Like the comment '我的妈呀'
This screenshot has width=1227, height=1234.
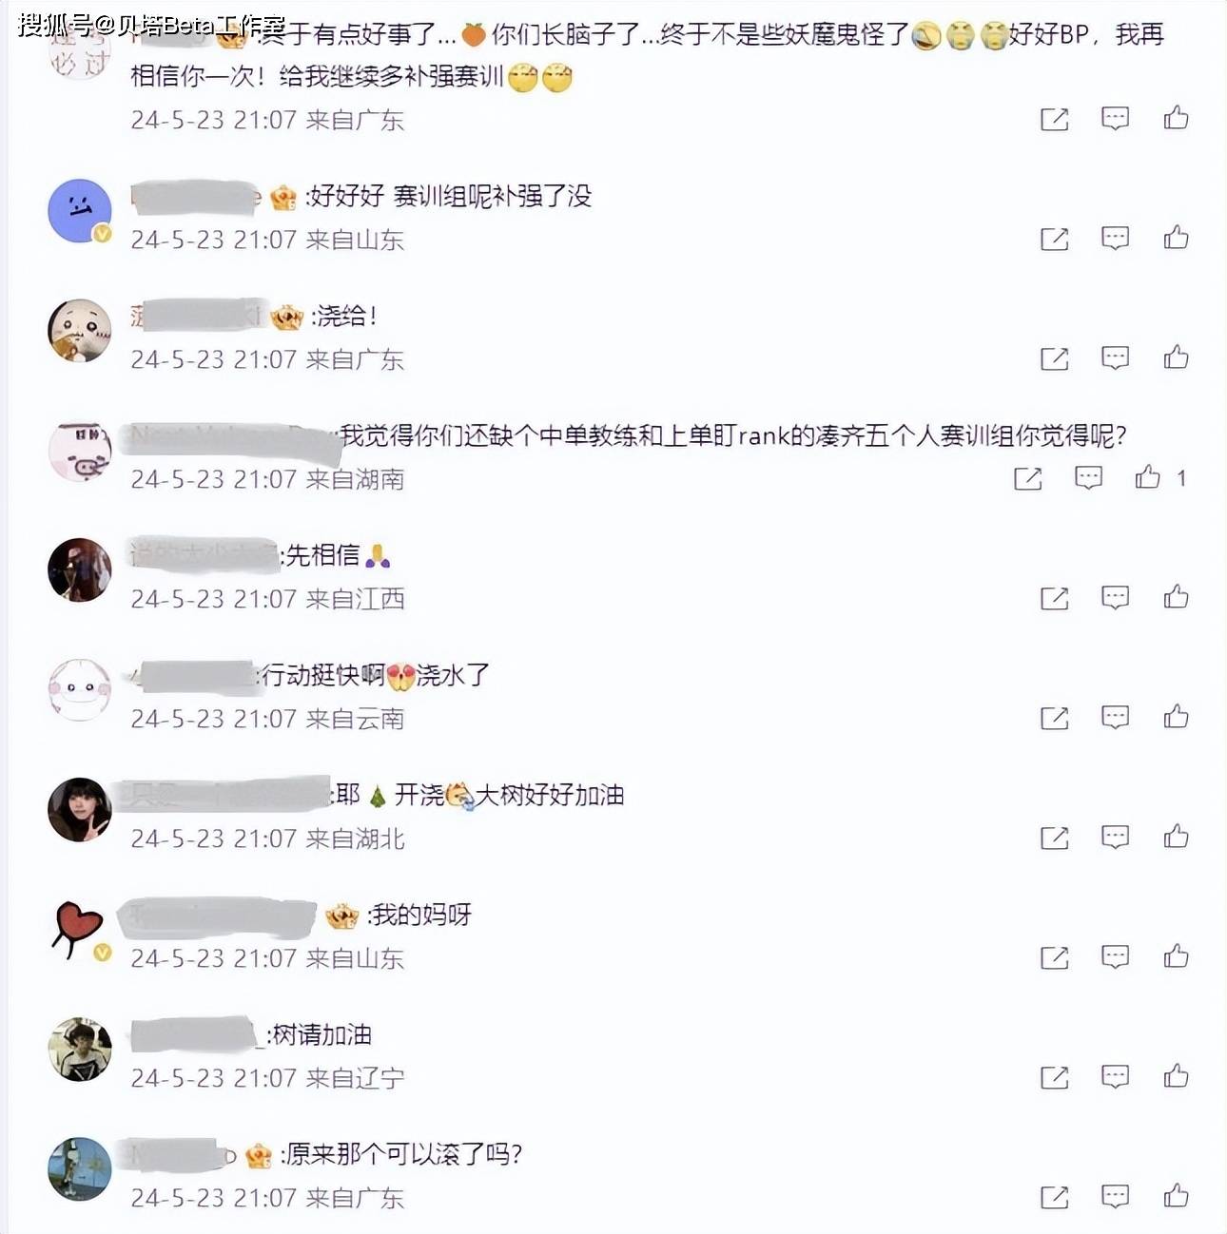[1176, 955]
